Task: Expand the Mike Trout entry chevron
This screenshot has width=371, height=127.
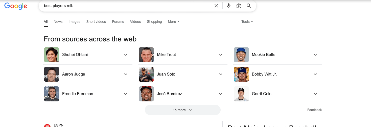Action: pyautogui.click(x=221, y=55)
